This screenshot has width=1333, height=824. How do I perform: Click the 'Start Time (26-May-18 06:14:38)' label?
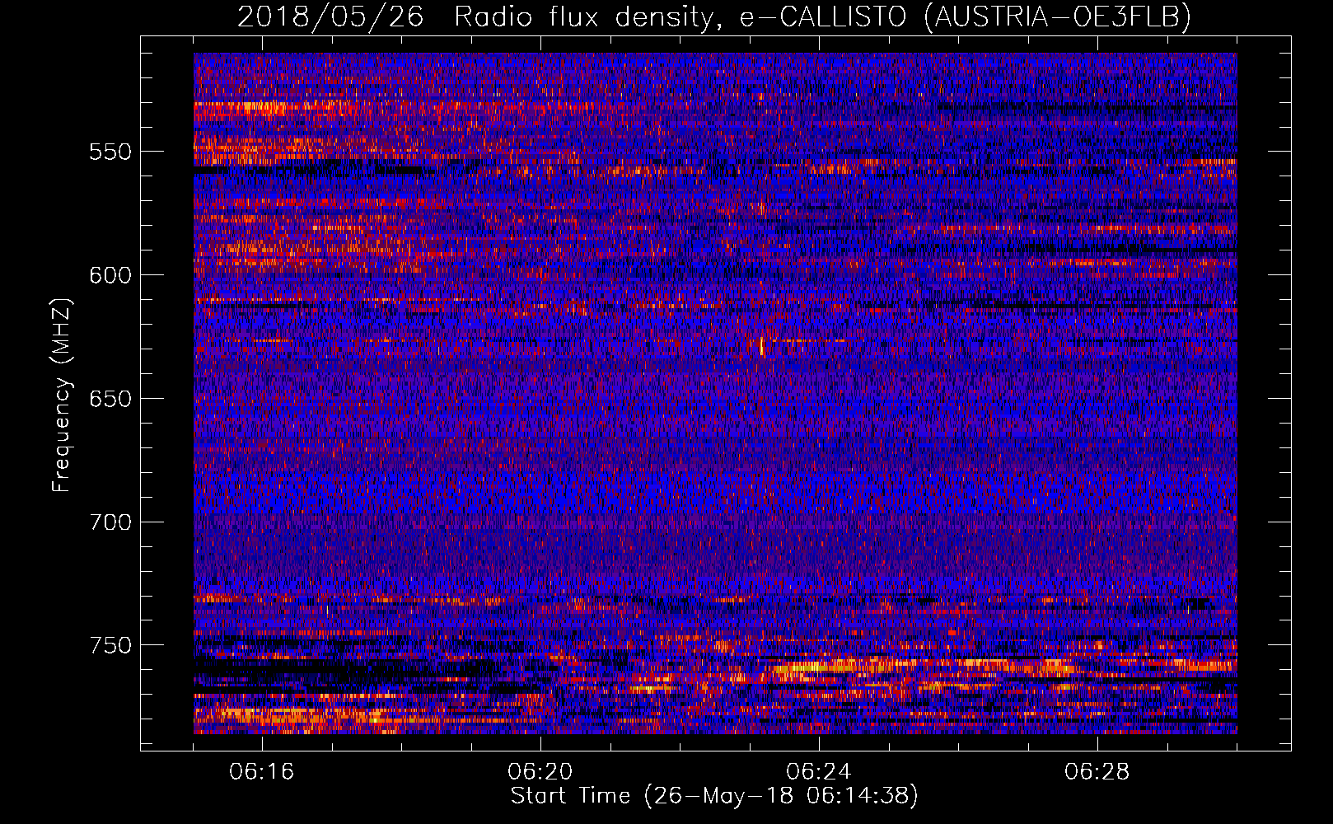tap(714, 796)
